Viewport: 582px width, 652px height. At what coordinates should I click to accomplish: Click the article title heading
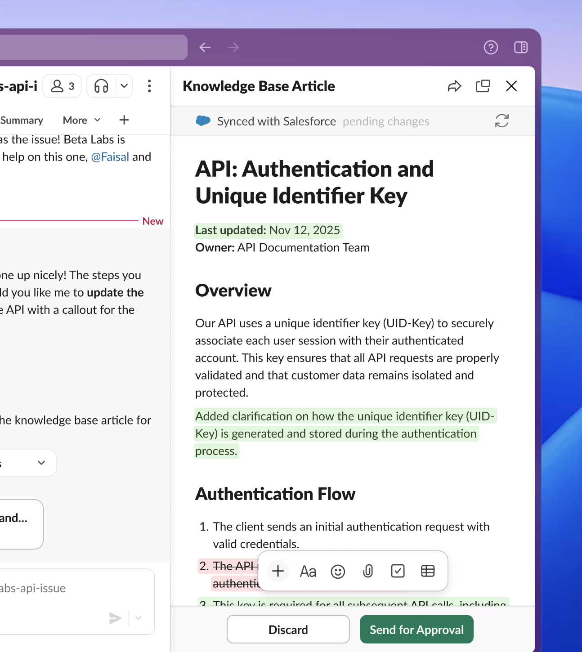(315, 182)
